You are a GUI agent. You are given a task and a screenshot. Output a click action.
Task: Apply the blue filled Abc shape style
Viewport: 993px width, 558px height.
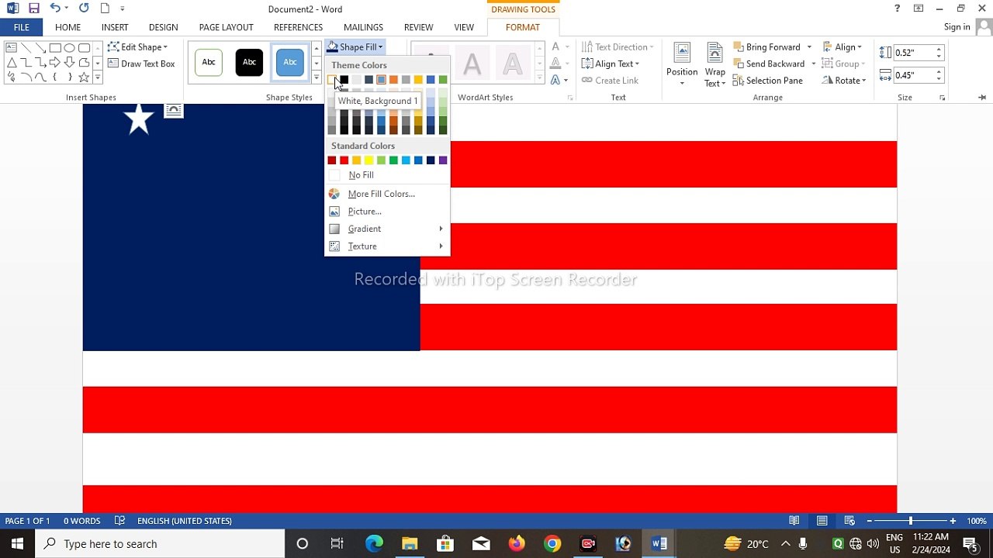point(289,62)
